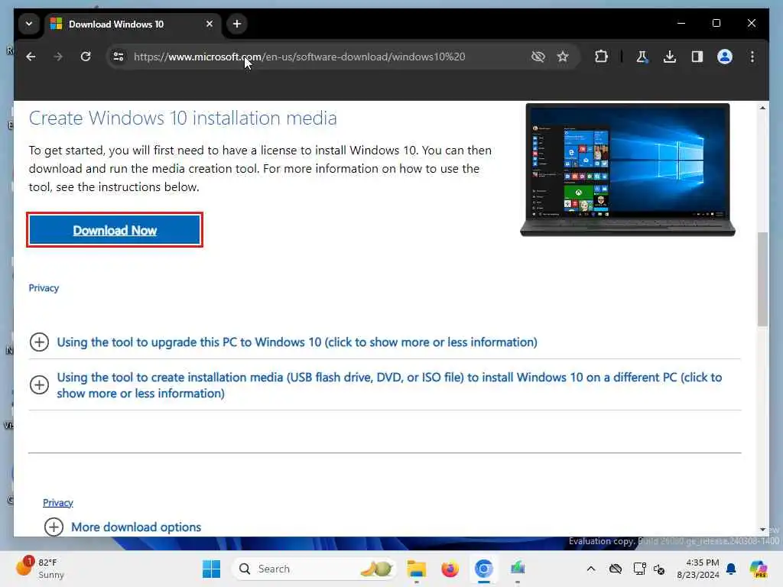Click the Chromium icon in taskbar

[x=483, y=569]
